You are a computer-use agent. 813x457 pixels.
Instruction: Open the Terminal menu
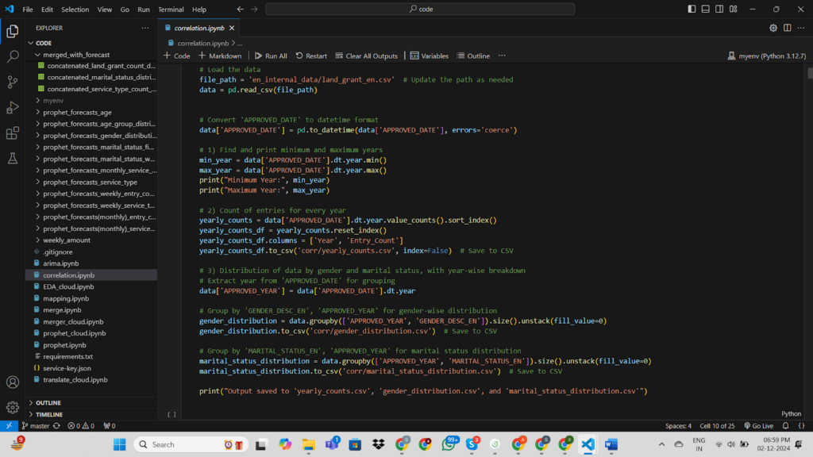[171, 10]
